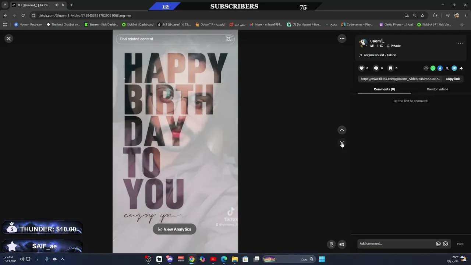Open the Stream - Kick Dashboard bookmark
This screenshot has width=471, height=265.
tap(101, 25)
